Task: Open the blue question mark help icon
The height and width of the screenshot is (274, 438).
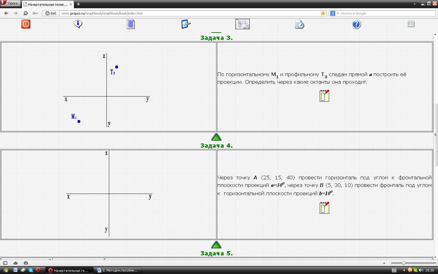Action: 356,24
